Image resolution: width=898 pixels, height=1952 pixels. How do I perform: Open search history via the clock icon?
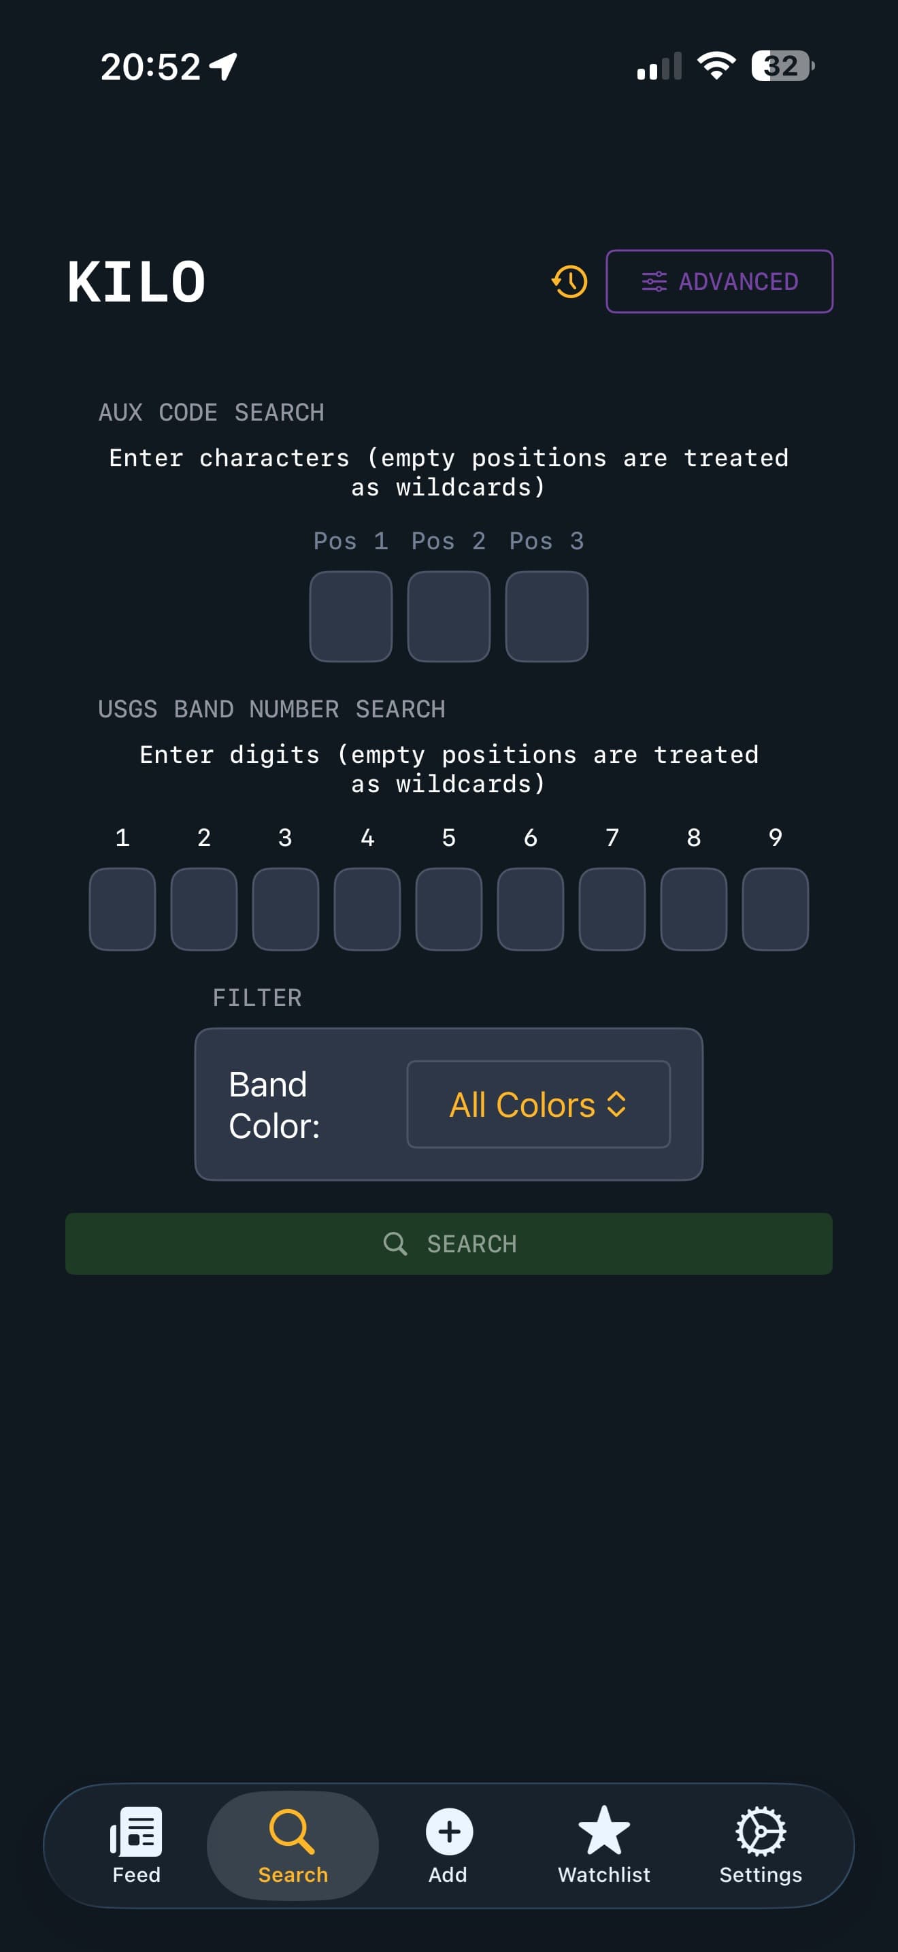click(569, 281)
